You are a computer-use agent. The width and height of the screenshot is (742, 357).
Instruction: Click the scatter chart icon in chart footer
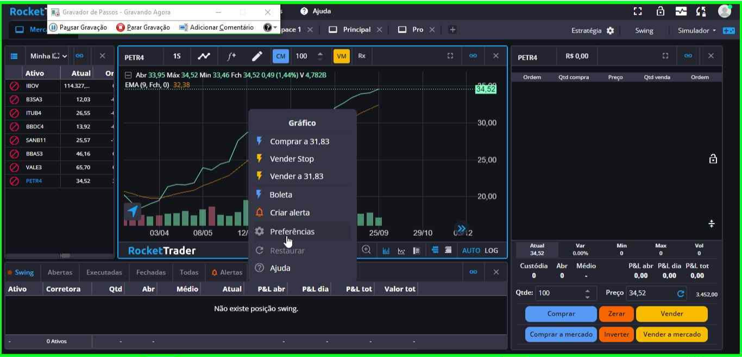coord(401,250)
